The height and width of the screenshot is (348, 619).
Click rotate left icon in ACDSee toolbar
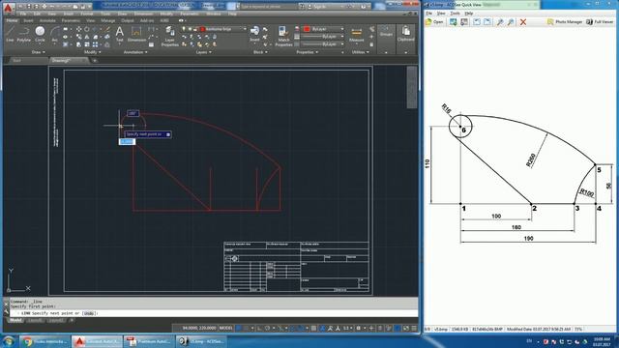pos(477,22)
